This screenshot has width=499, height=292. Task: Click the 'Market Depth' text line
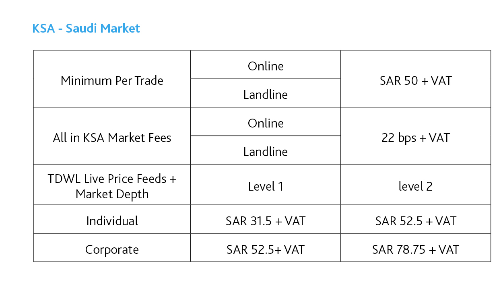point(112,194)
